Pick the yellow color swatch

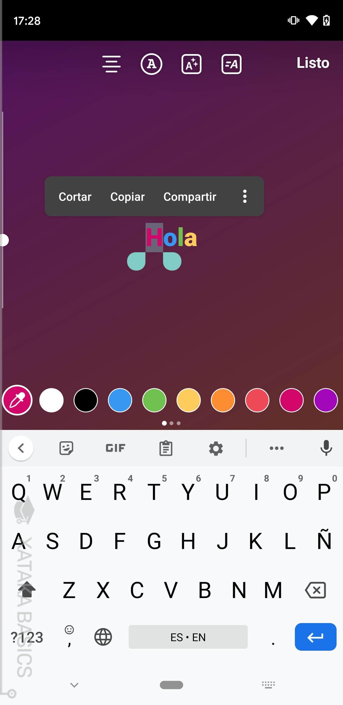pyautogui.click(x=189, y=400)
